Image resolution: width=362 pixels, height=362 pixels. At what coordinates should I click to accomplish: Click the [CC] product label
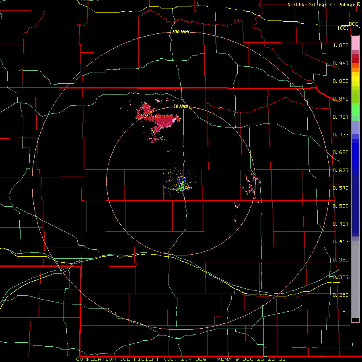pos(343,28)
